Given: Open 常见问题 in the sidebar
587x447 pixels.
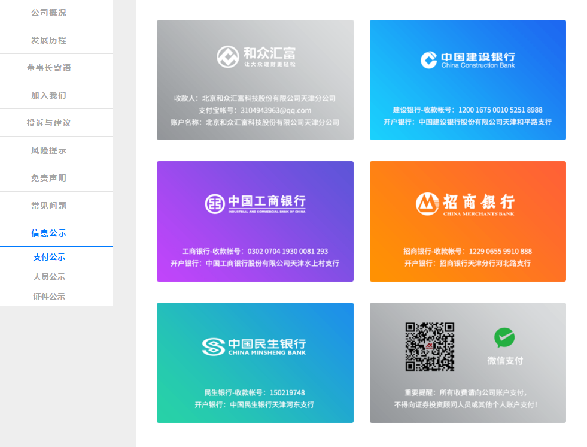Looking at the screenshot, I should 49,206.
